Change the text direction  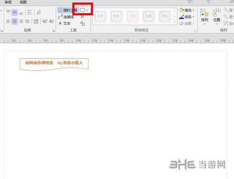(x=36, y=21)
